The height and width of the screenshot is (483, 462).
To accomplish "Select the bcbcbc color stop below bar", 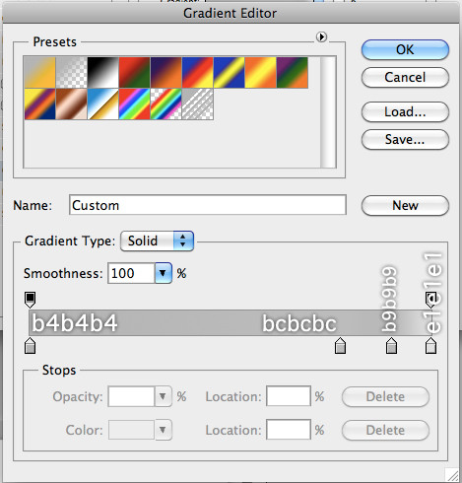I will [x=340, y=346].
